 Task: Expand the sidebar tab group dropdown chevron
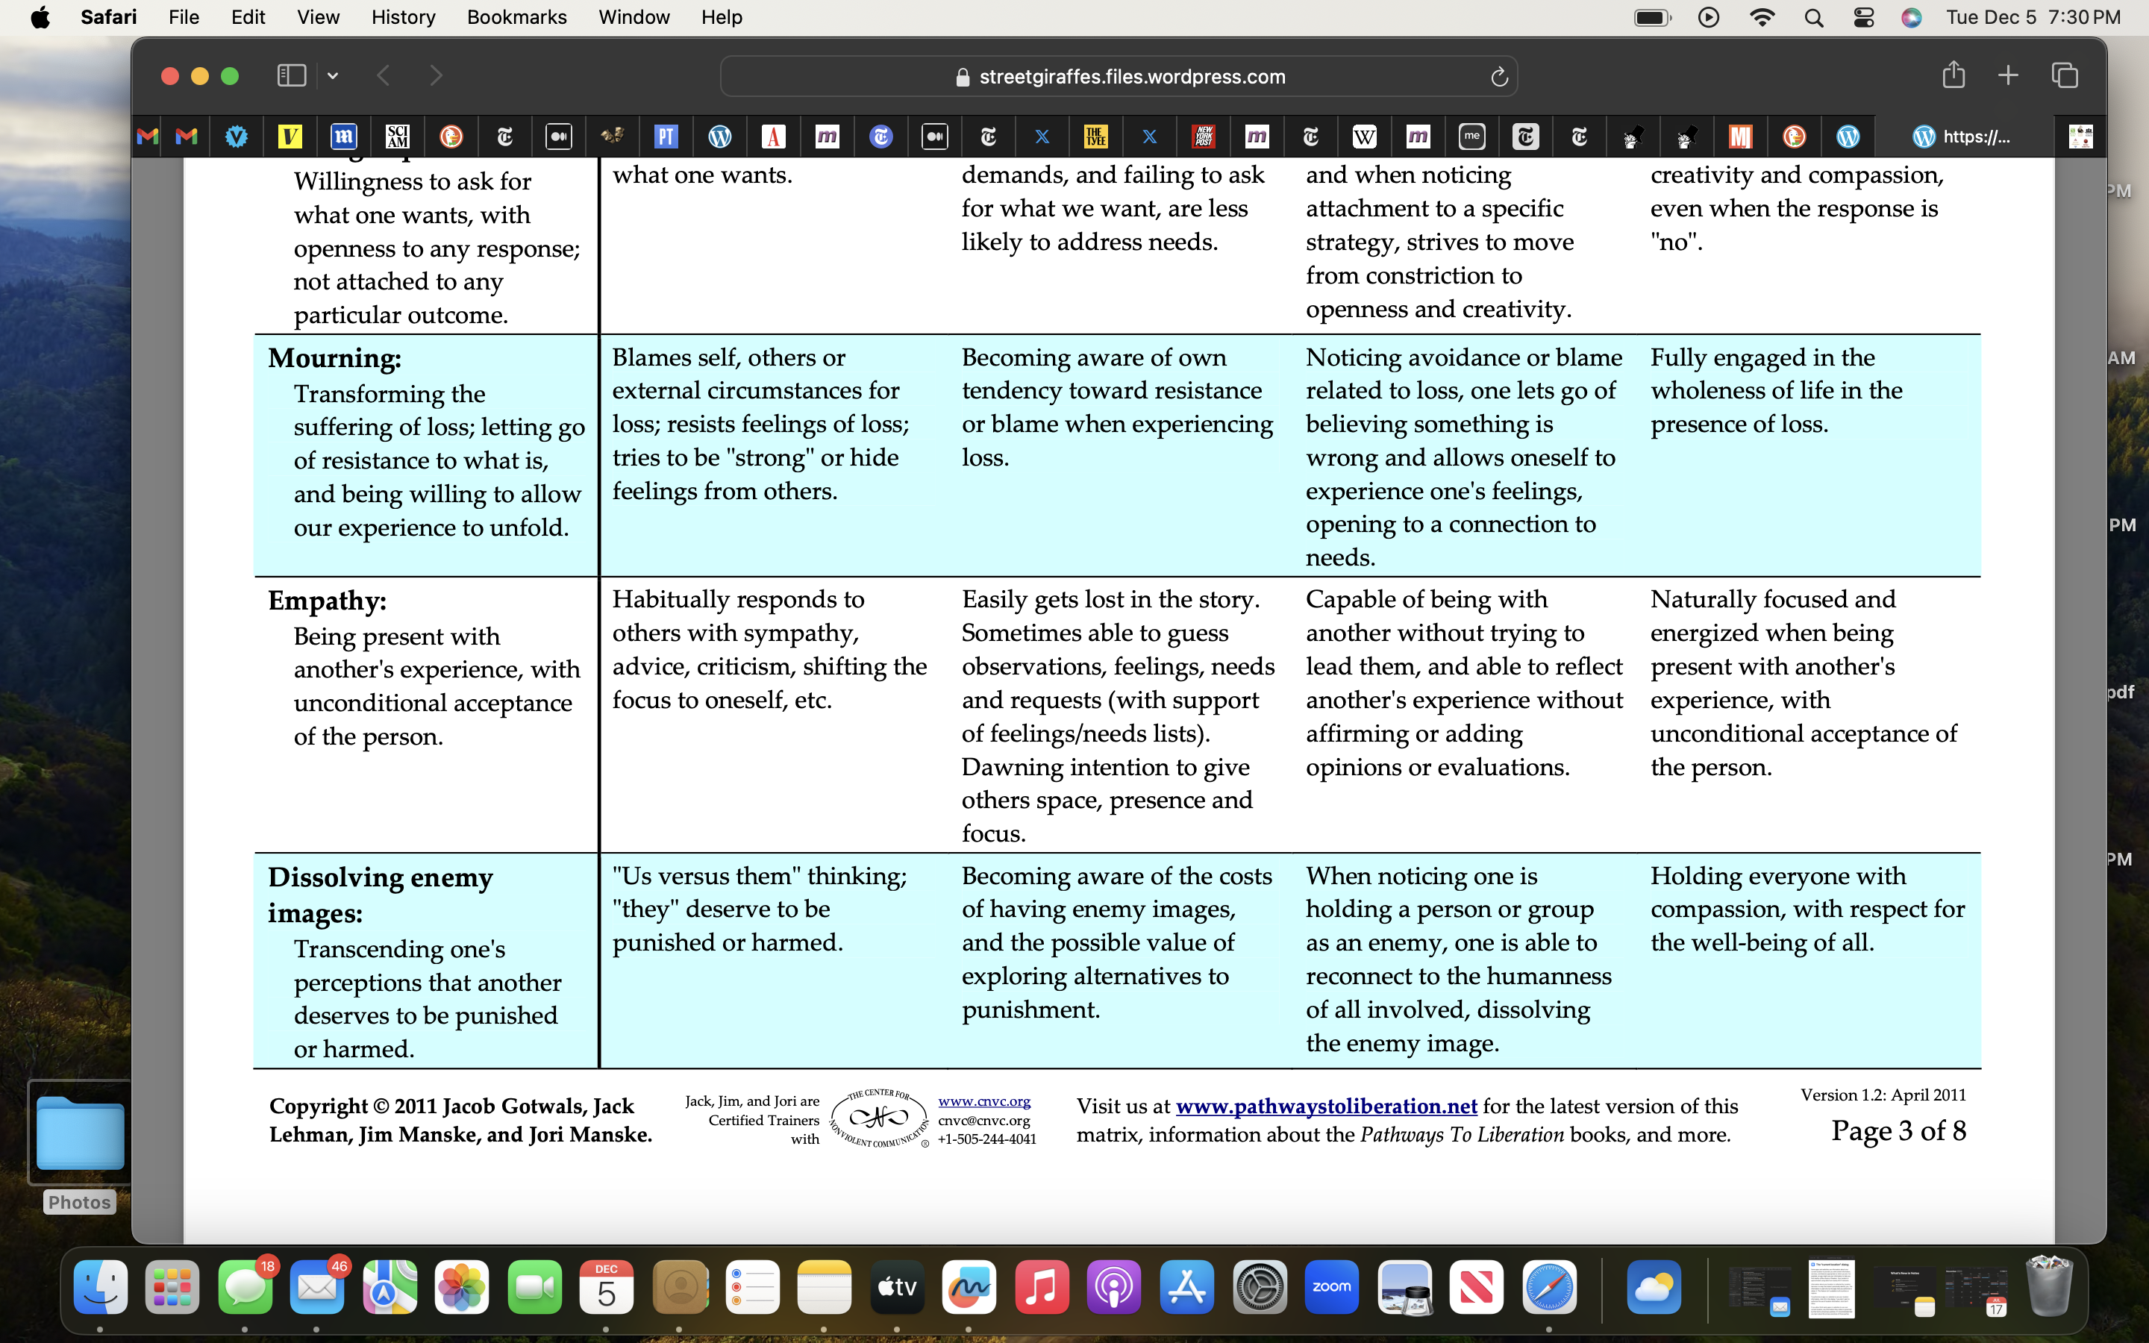(x=333, y=76)
